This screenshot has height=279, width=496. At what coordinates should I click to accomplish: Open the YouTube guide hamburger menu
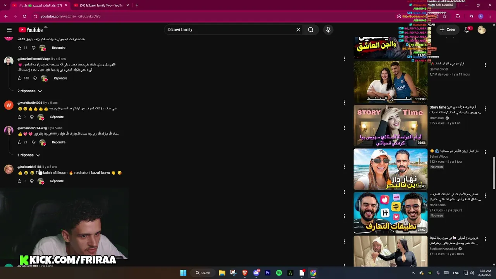point(9,30)
